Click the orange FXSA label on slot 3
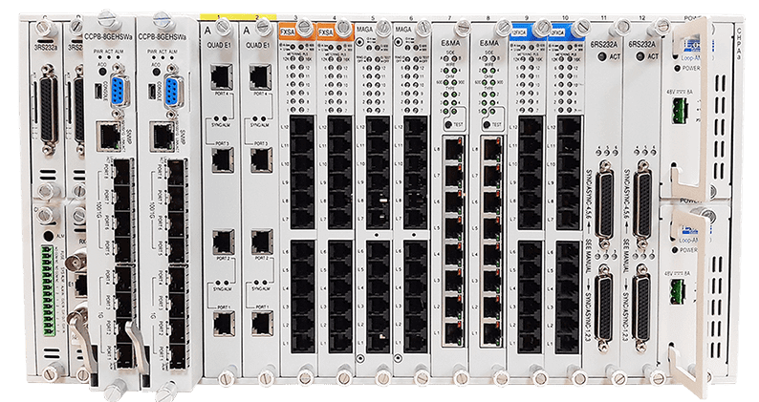This screenshot has width=759, height=402. click(287, 32)
